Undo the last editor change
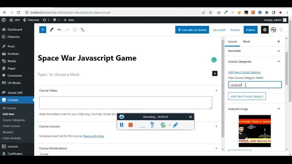Viewport: 292px width, 164px height. (59, 30)
